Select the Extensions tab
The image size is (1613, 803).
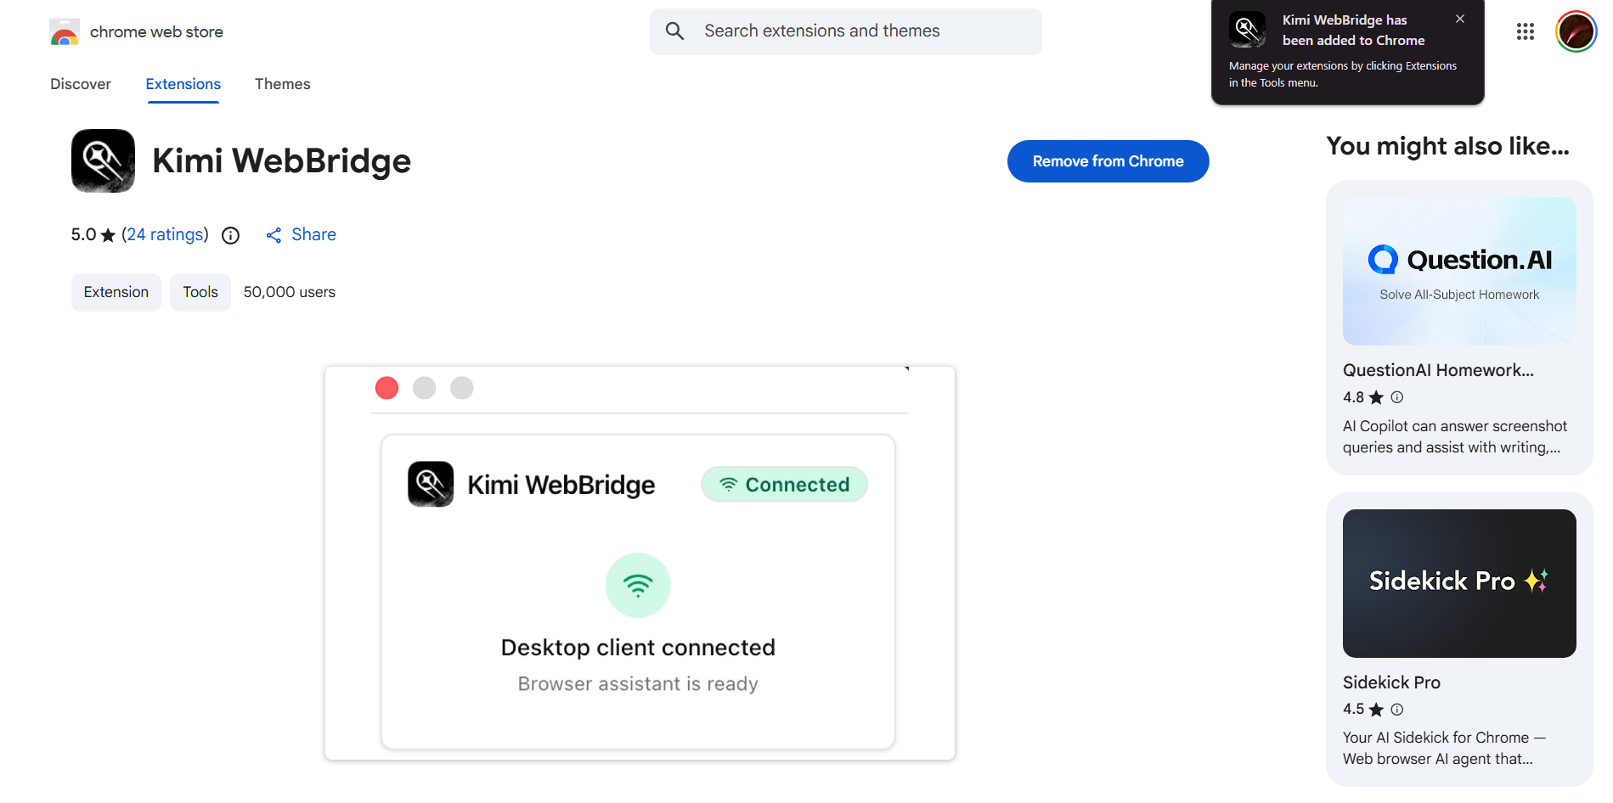tap(183, 84)
